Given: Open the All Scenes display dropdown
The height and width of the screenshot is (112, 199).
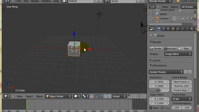Looking at the screenshot, I should click(x=189, y=7).
